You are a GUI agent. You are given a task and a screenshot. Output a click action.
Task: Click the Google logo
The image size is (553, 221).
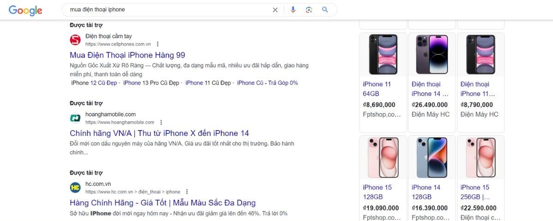[25, 10]
